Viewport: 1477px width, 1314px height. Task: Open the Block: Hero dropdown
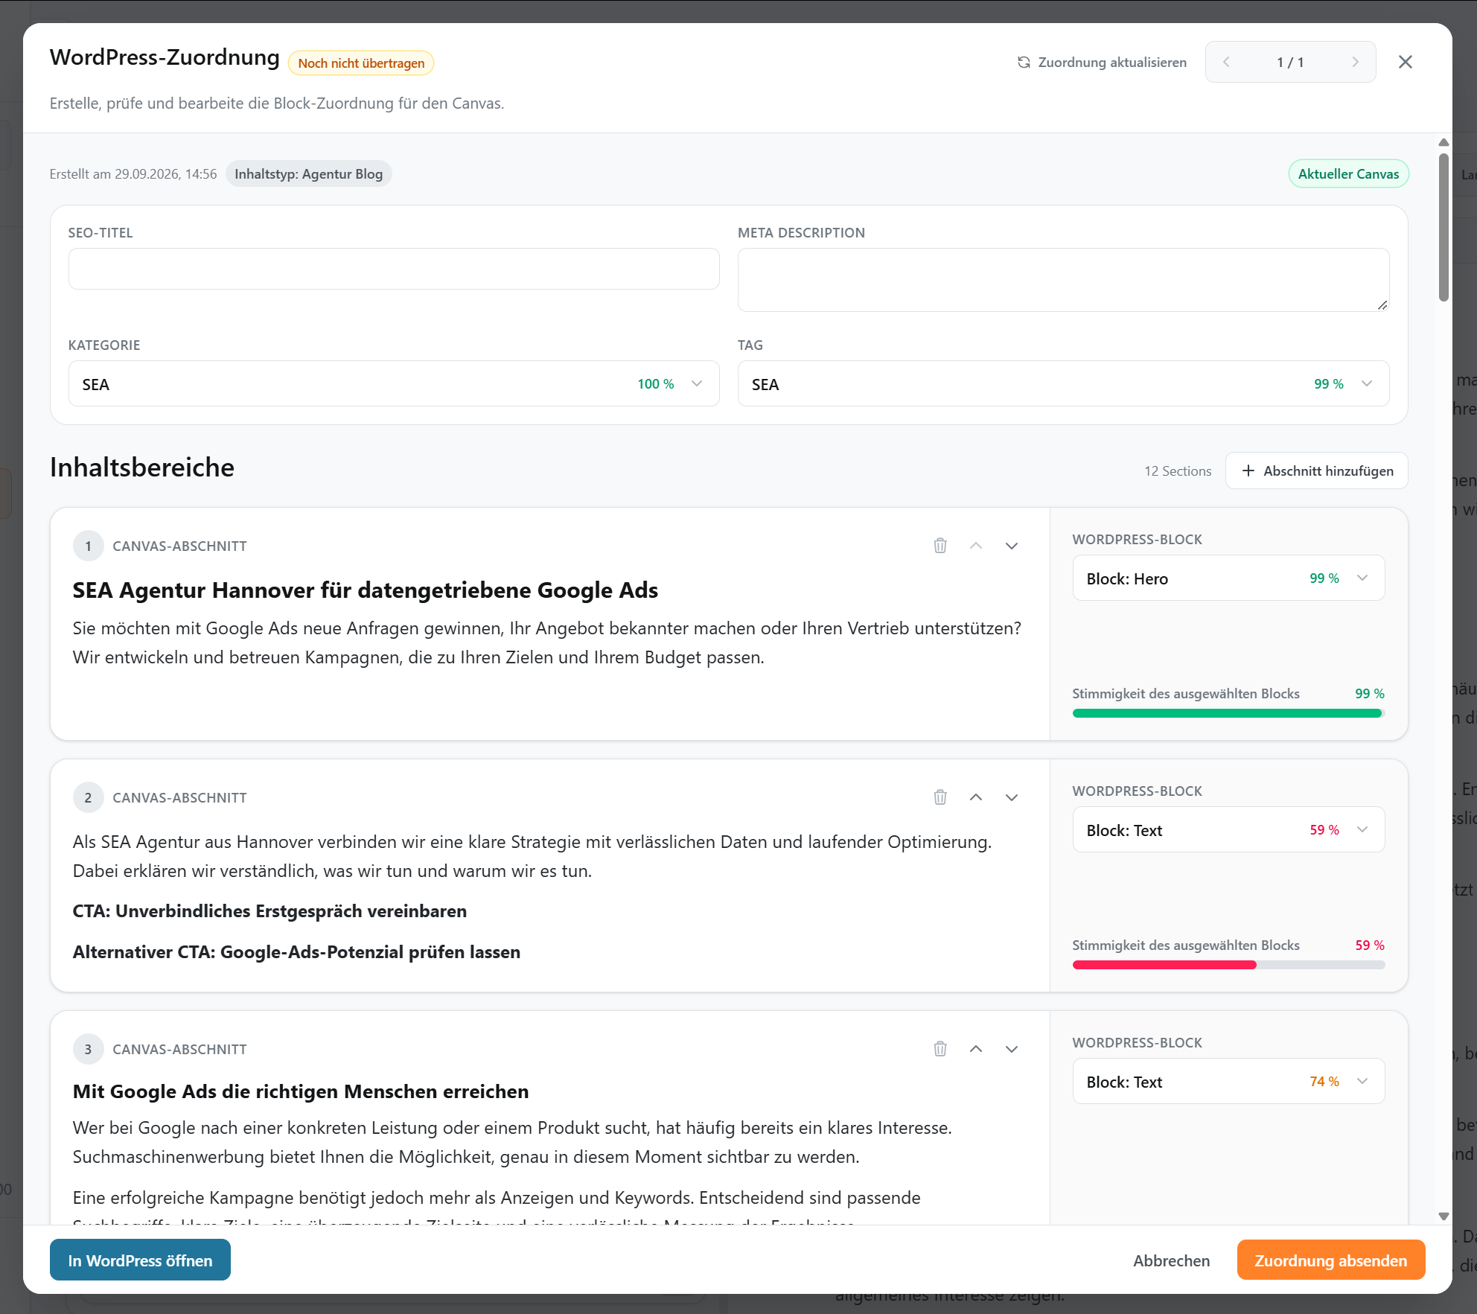(x=1228, y=578)
